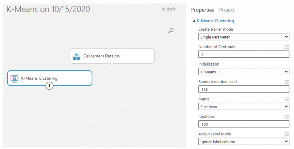Click the hamburger icon beside Number of Centroids
294x149 pixels.
click(x=287, y=47)
